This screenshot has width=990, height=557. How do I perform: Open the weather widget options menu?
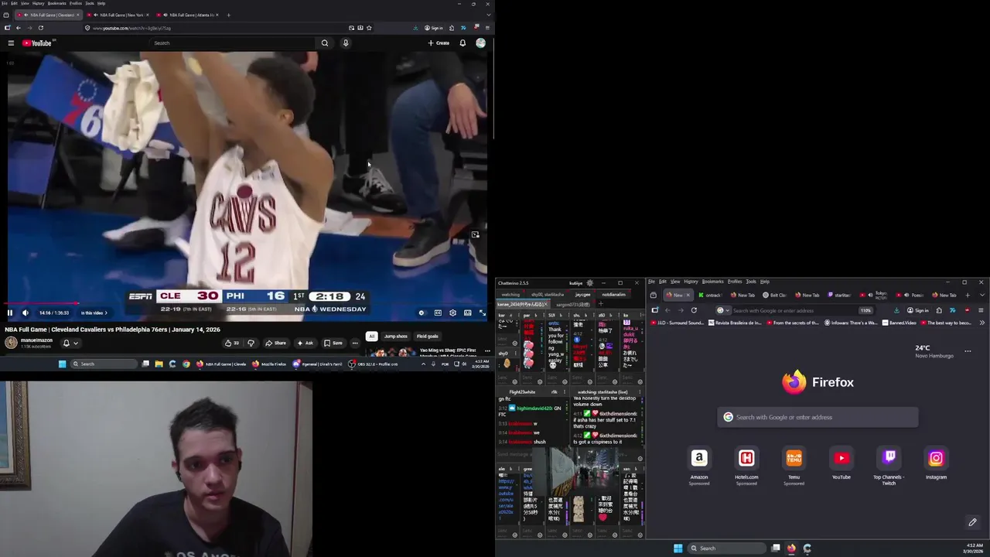tap(968, 350)
